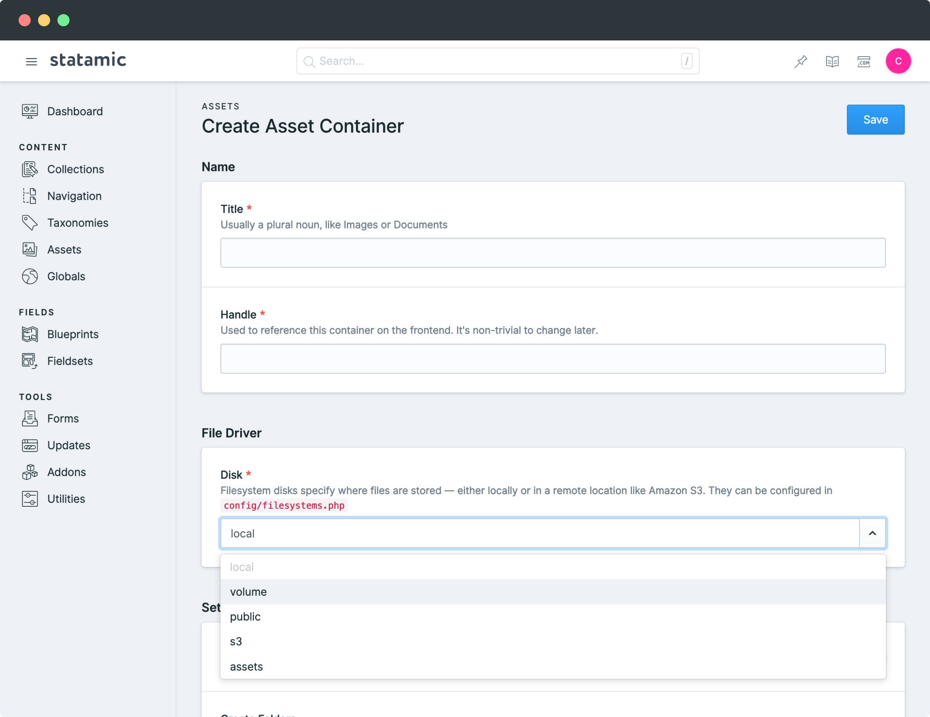Click the Navigation icon in sidebar

coord(30,196)
